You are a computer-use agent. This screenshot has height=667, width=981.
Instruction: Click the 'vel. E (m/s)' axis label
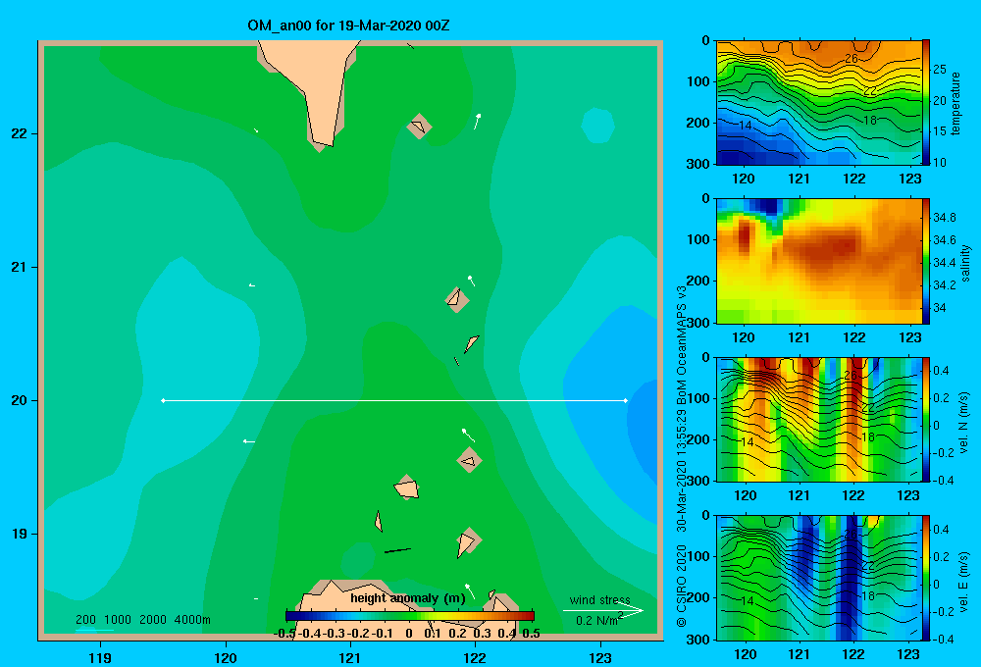click(963, 582)
